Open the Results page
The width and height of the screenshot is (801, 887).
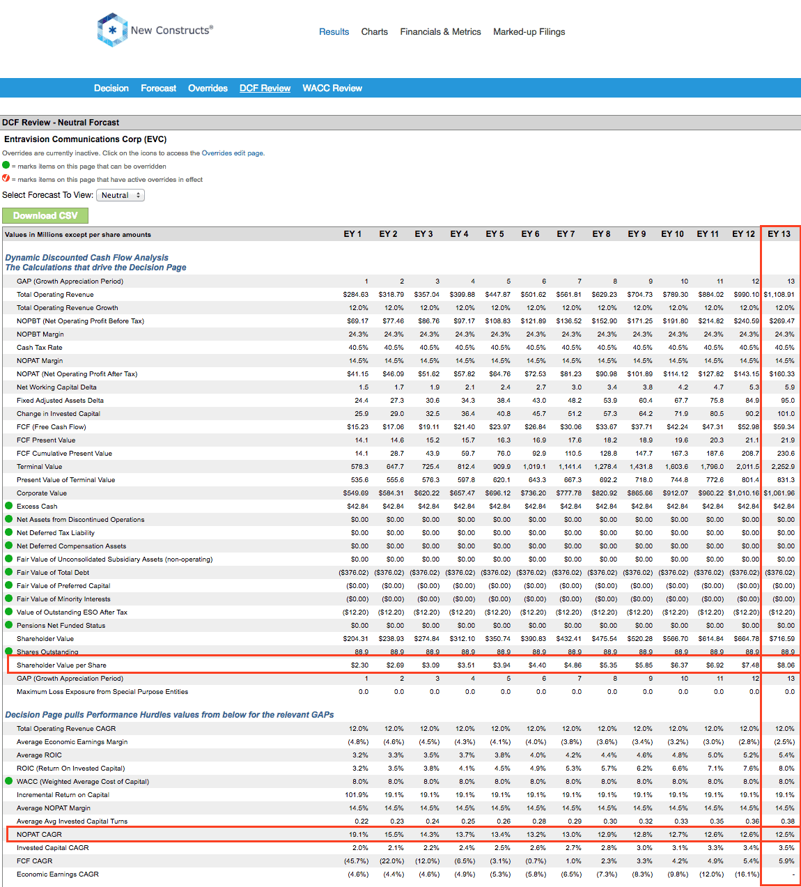pyautogui.click(x=334, y=32)
